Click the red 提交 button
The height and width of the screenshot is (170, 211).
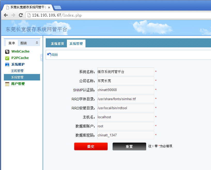tap(91, 146)
